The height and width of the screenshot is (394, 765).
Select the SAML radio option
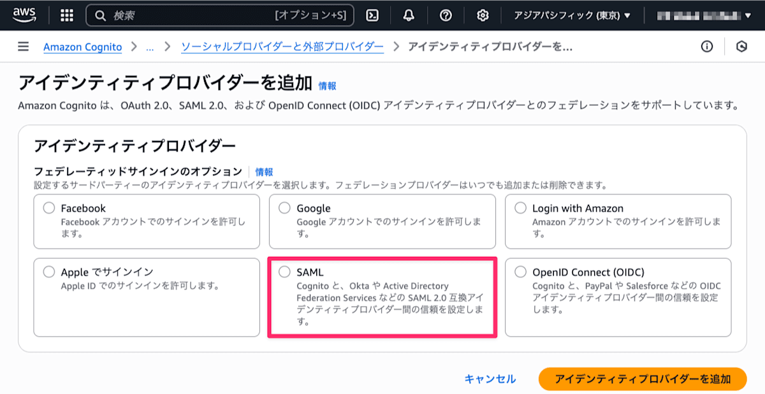(285, 272)
